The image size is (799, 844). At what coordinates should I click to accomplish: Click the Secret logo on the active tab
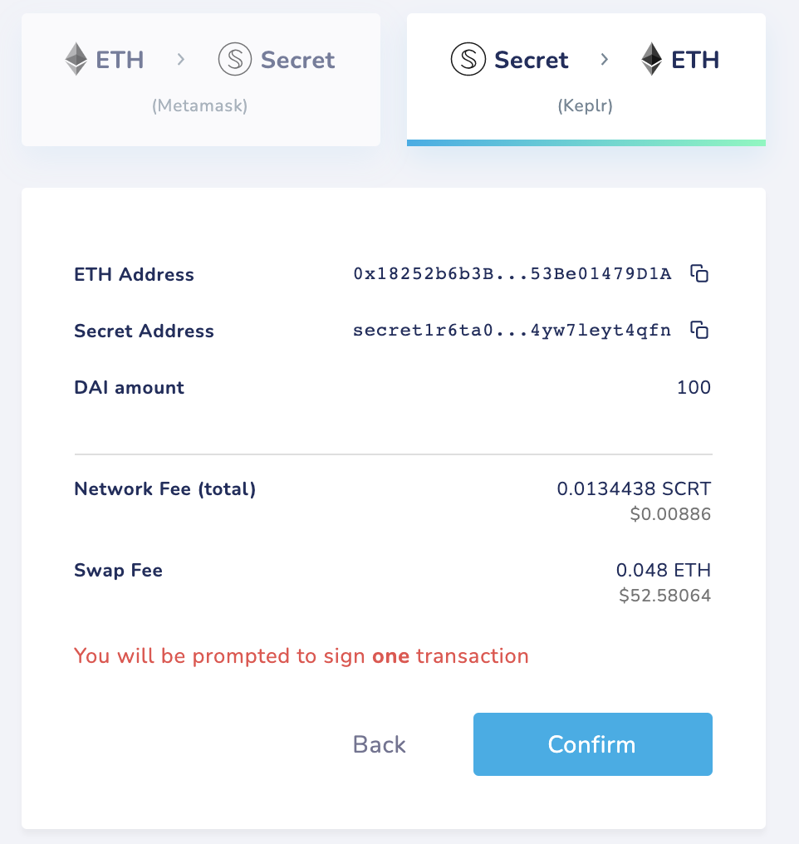click(468, 59)
